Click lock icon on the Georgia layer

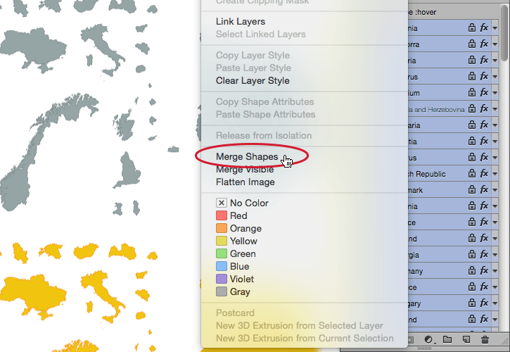coord(472,255)
